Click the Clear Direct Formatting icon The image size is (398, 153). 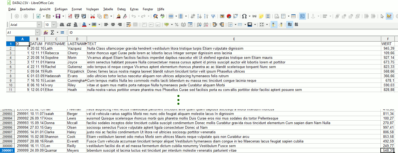[125, 16]
